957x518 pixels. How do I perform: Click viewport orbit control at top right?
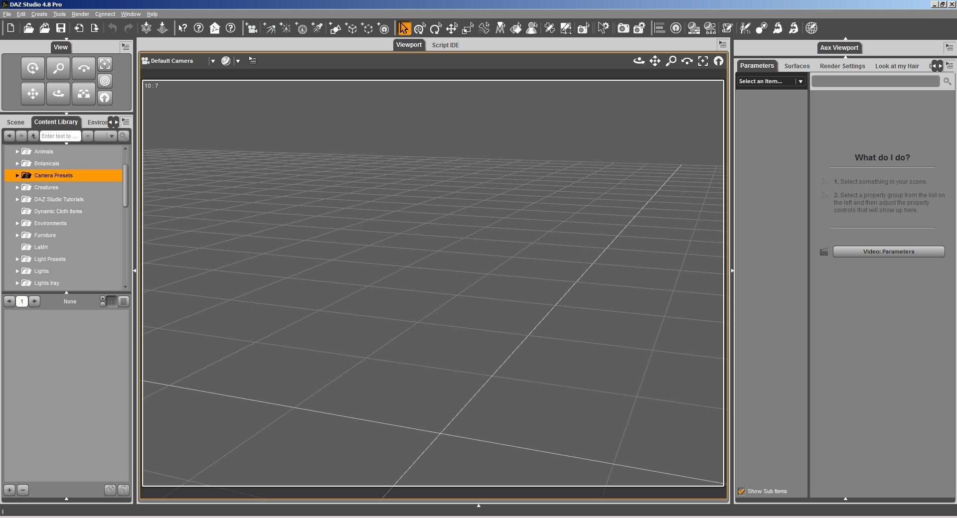(x=638, y=61)
